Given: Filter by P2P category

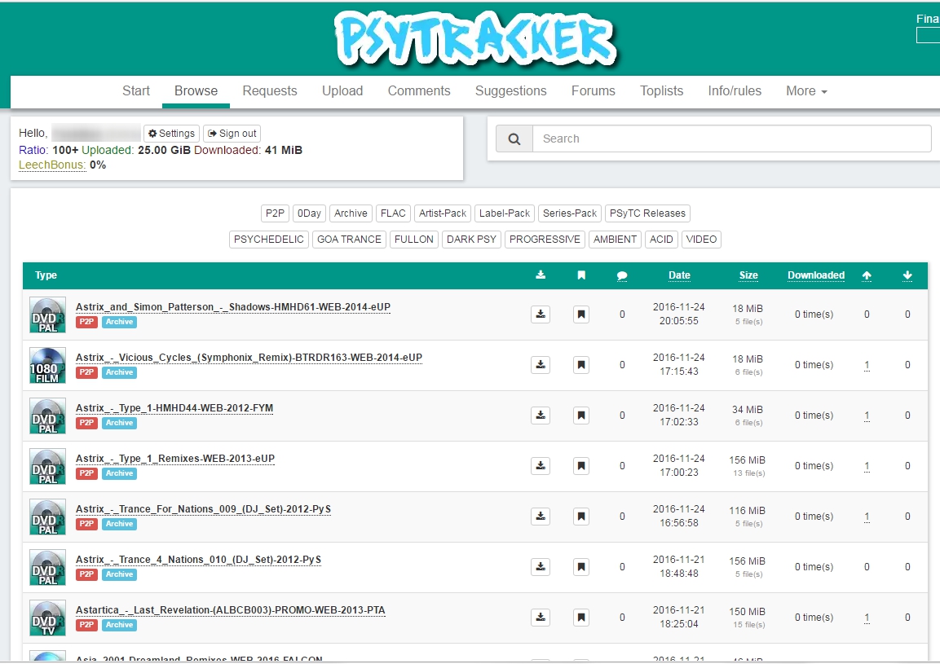Looking at the screenshot, I should (276, 213).
